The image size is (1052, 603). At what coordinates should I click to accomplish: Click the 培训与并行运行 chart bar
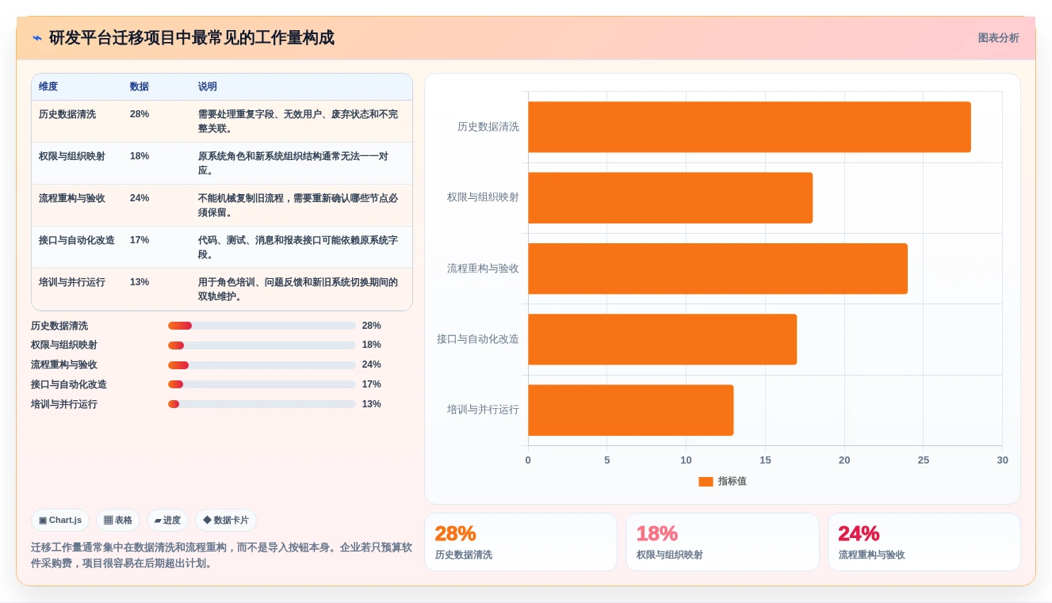pyautogui.click(x=630, y=410)
